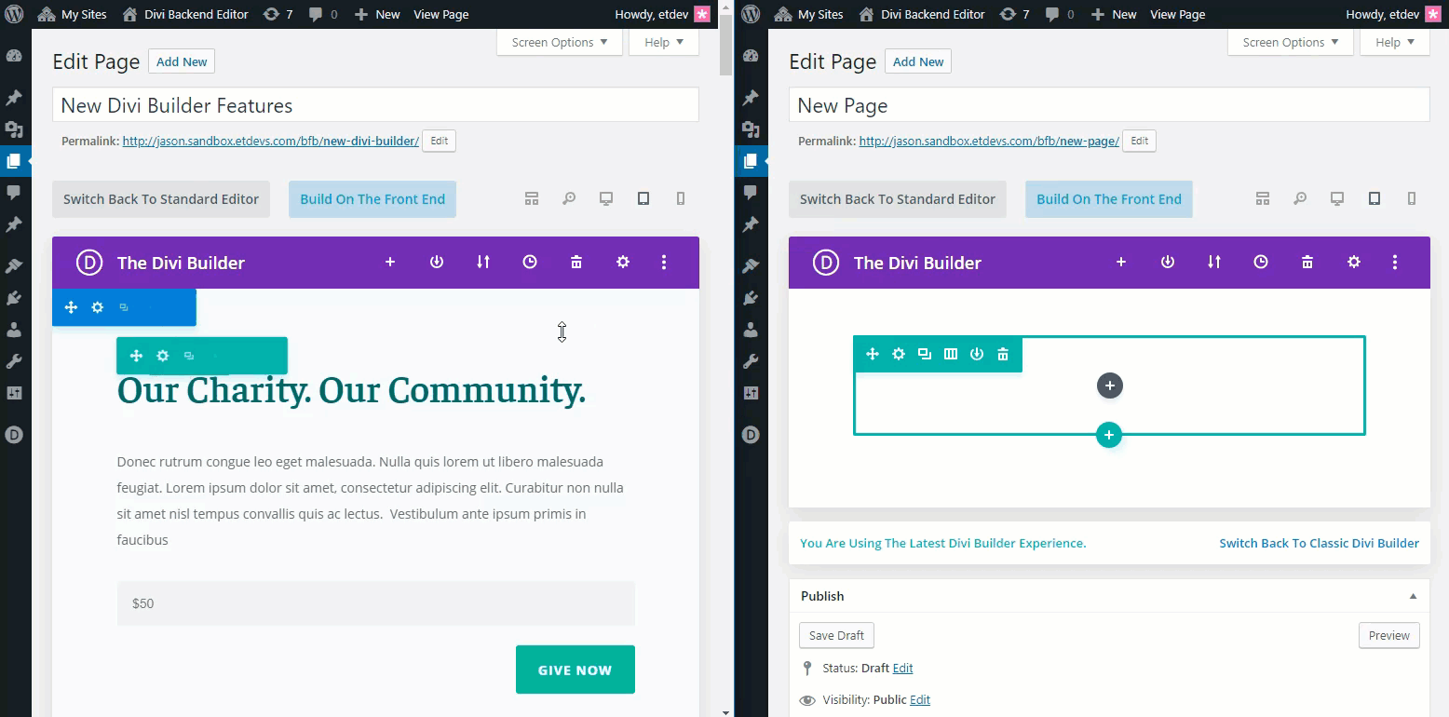Open Divi menu in New Page window sidebar
1449x717 pixels.
click(x=751, y=434)
